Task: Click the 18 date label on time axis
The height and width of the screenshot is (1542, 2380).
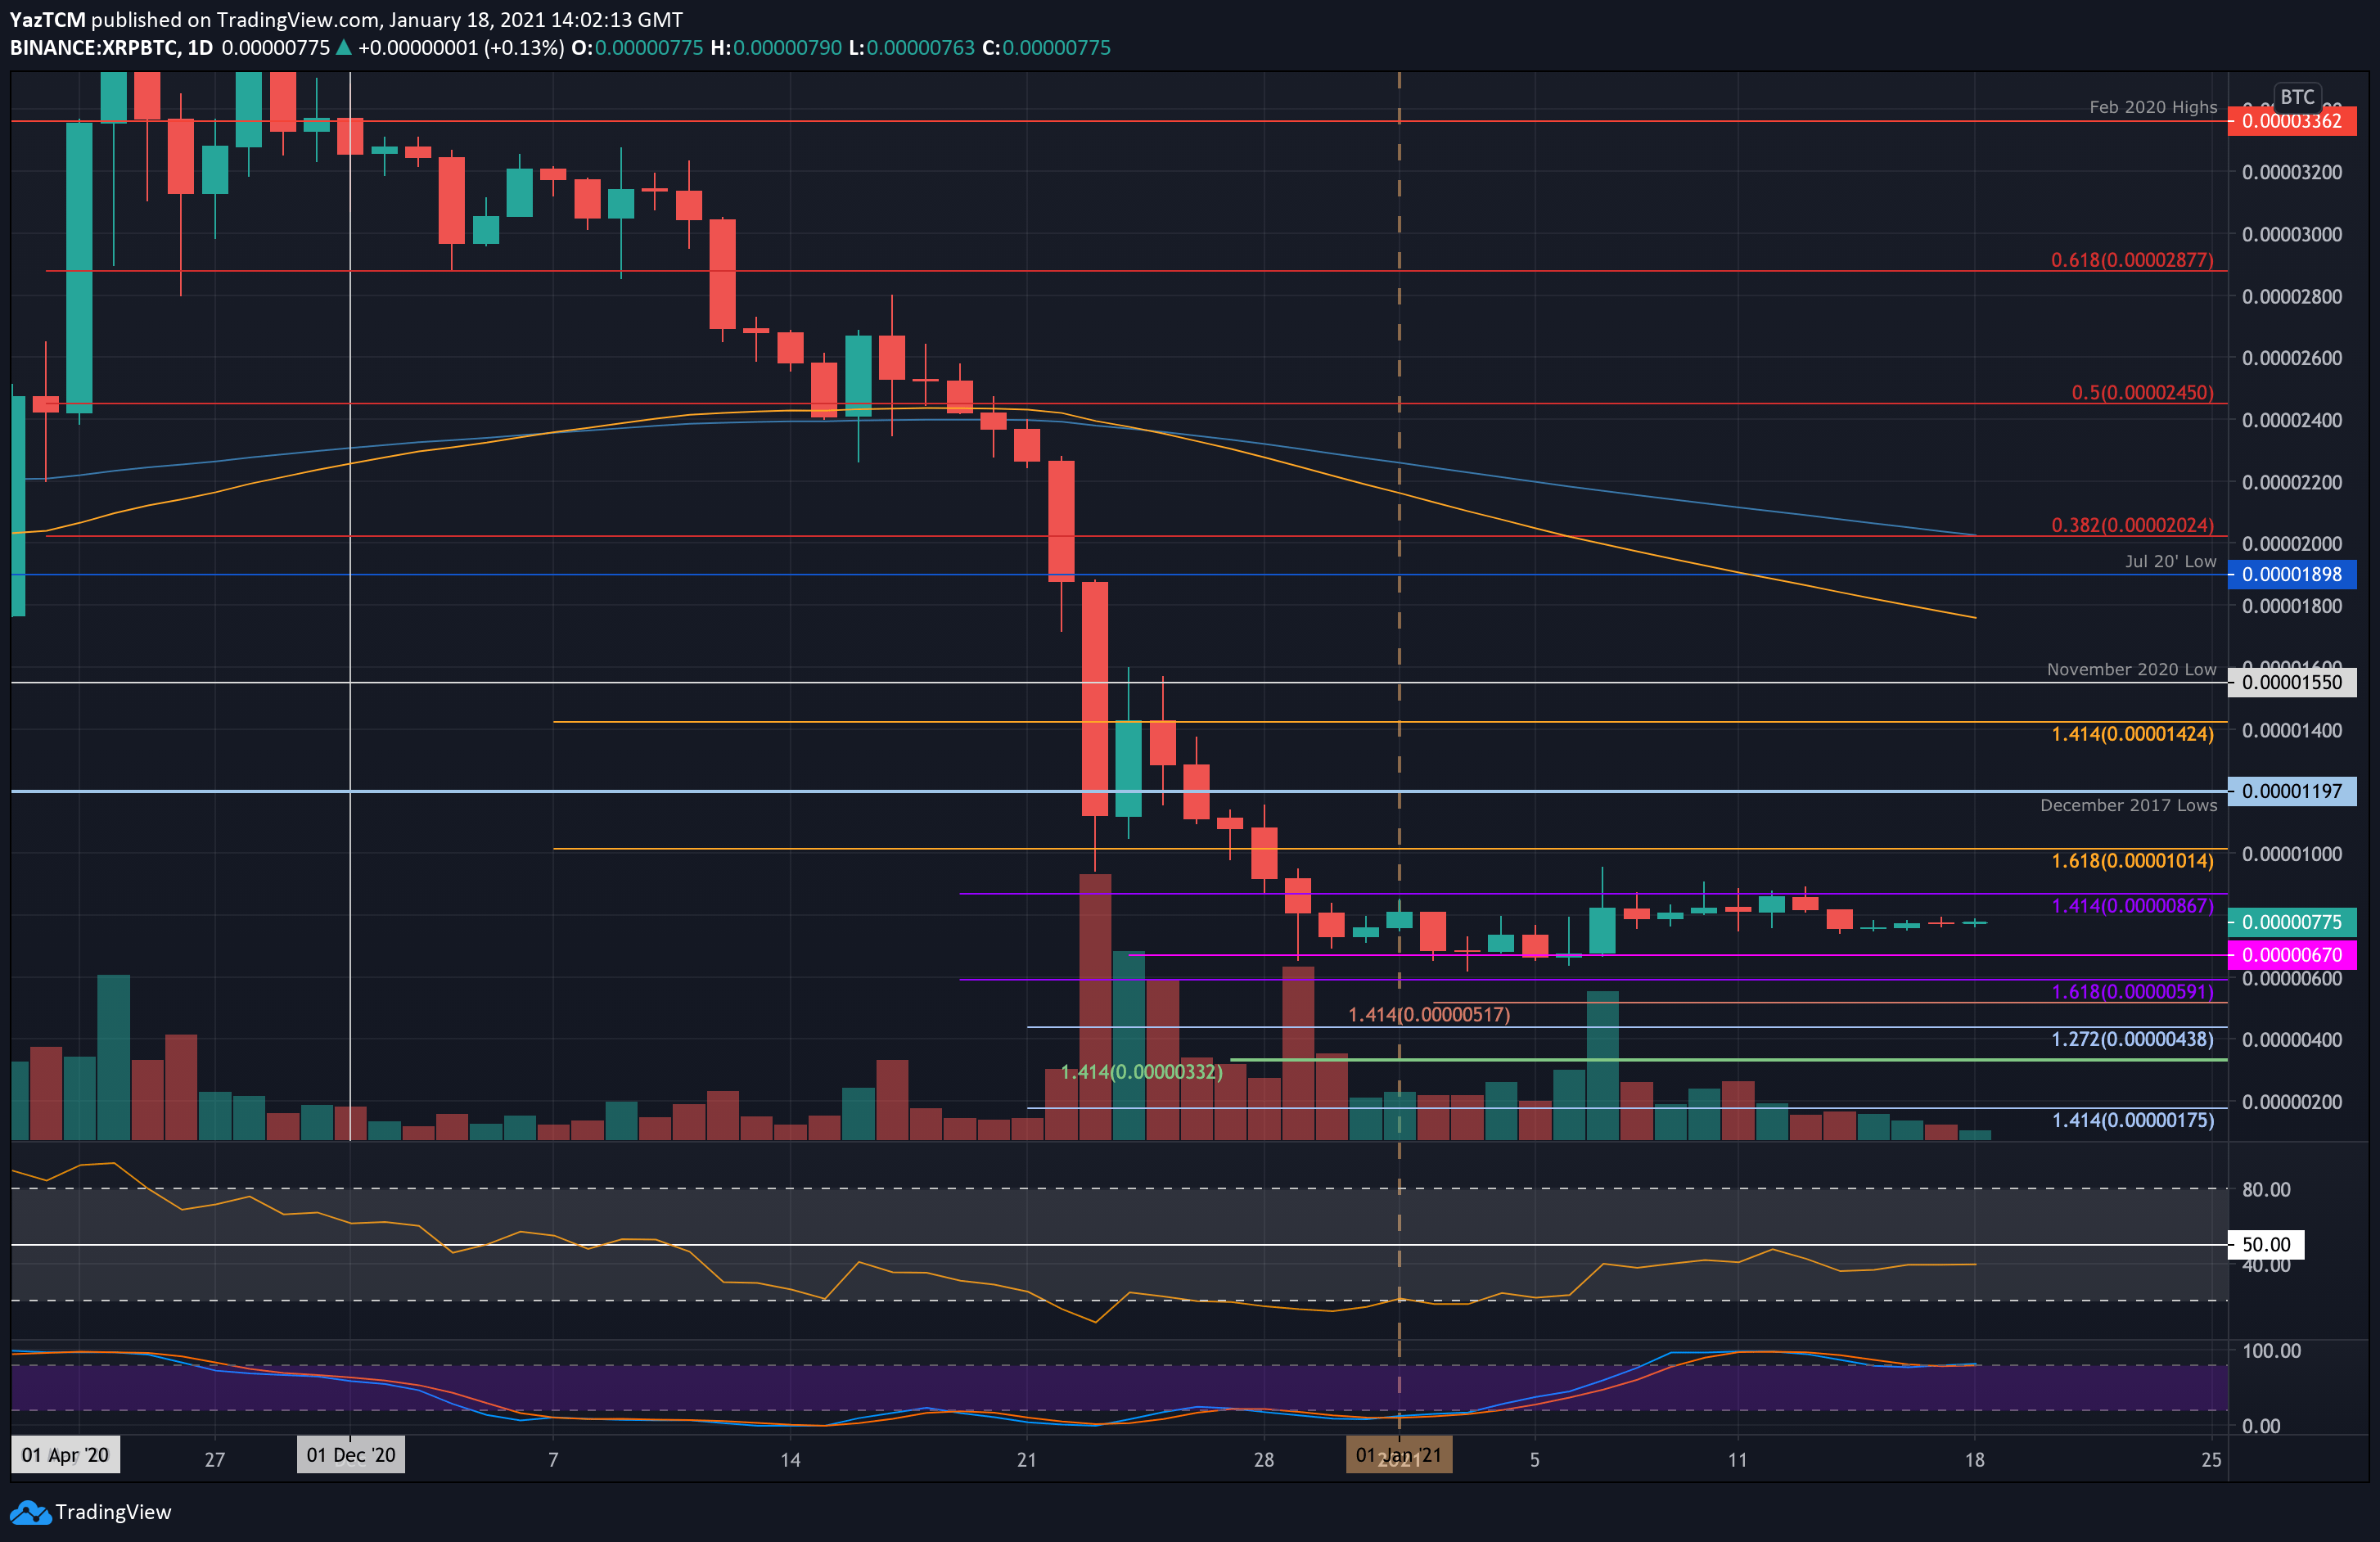Action: click(1975, 1460)
